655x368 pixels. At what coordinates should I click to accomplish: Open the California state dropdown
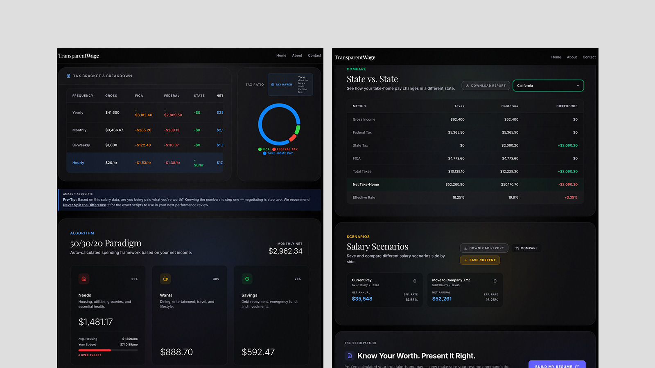tap(548, 85)
